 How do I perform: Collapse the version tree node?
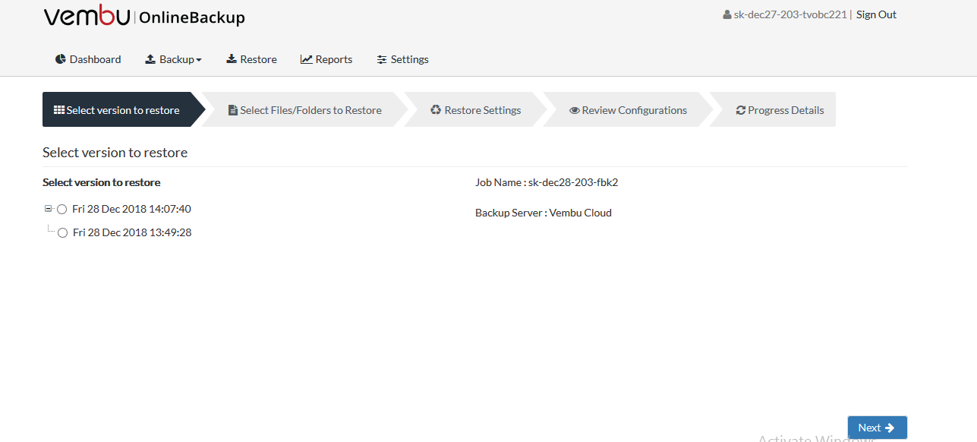click(x=49, y=208)
